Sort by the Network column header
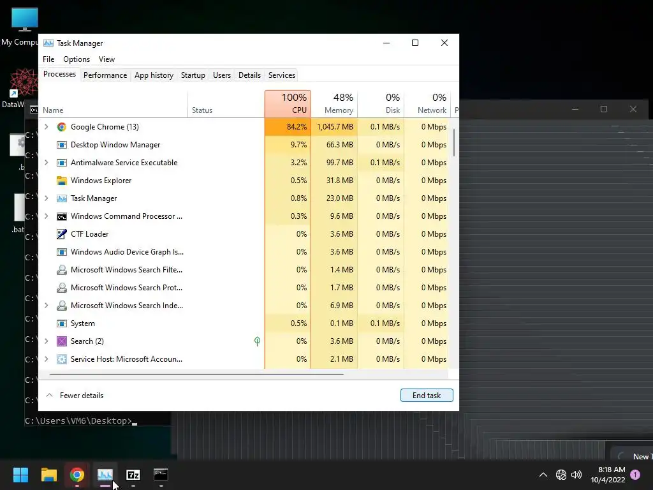653x490 pixels. pos(428,104)
